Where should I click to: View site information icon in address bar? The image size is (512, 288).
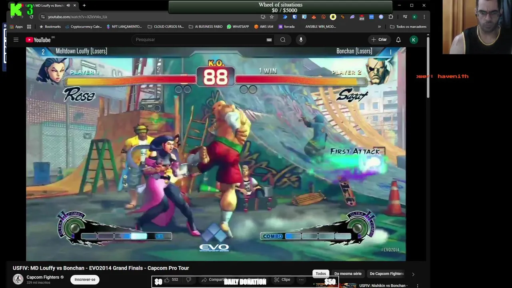point(43,17)
